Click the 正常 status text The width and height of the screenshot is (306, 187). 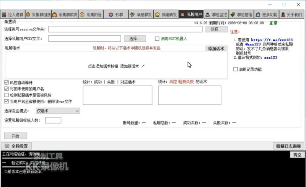pos(273,23)
